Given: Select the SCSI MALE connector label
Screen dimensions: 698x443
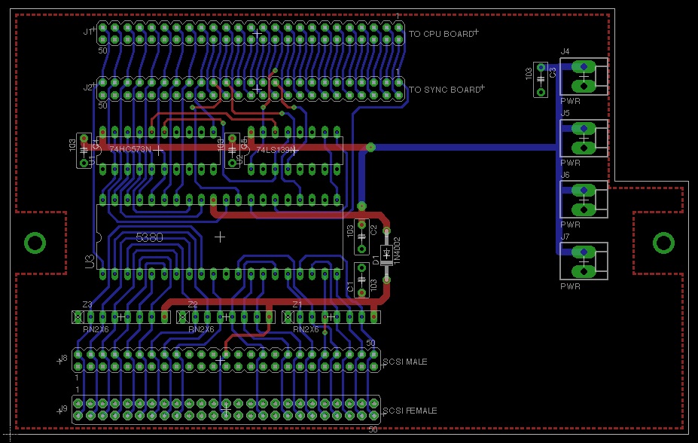Looking at the screenshot, I should [x=404, y=362].
